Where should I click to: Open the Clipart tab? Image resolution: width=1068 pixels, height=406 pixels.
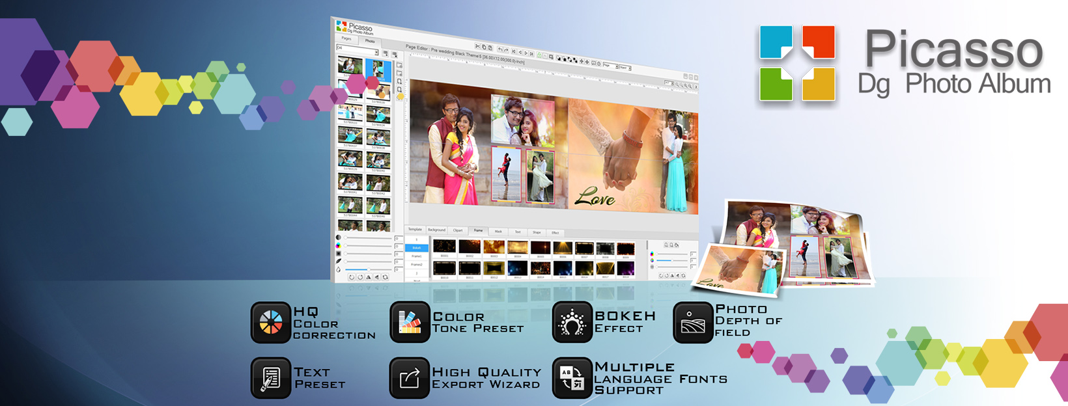[458, 230]
